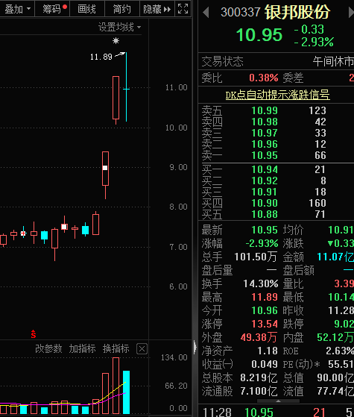354x417 pixels.
Task: Click 改参数 to change indicator parameters
Action: coord(48,348)
